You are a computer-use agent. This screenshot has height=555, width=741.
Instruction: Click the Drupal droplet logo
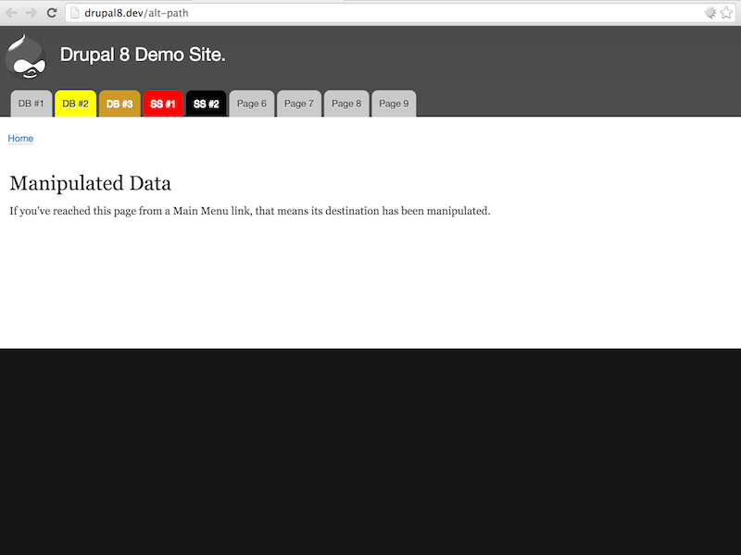[26, 55]
